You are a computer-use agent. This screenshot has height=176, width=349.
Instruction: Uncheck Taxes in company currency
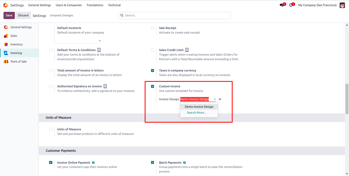click(x=153, y=70)
